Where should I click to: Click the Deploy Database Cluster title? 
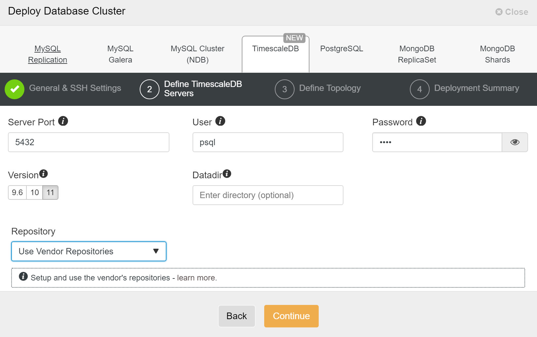point(67,11)
